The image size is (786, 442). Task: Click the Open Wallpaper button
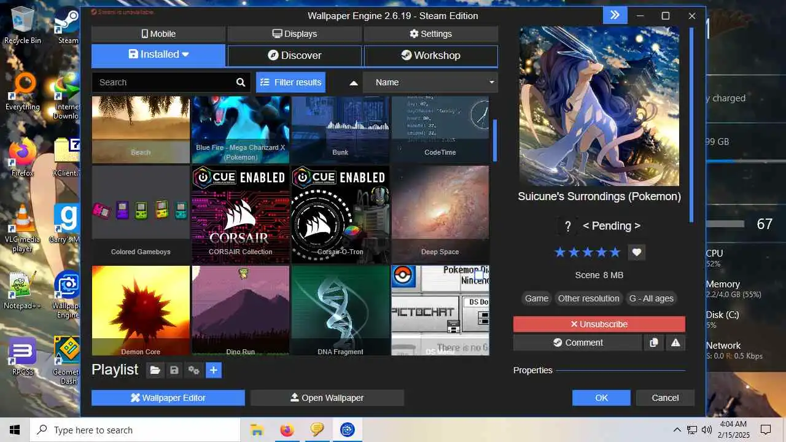[x=327, y=398]
